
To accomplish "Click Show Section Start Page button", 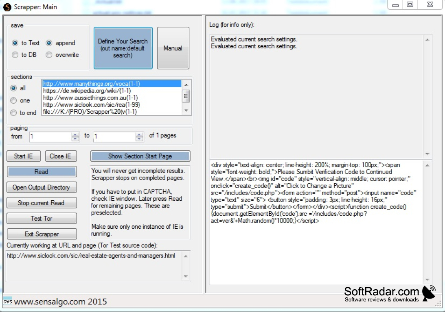I will click(x=140, y=156).
